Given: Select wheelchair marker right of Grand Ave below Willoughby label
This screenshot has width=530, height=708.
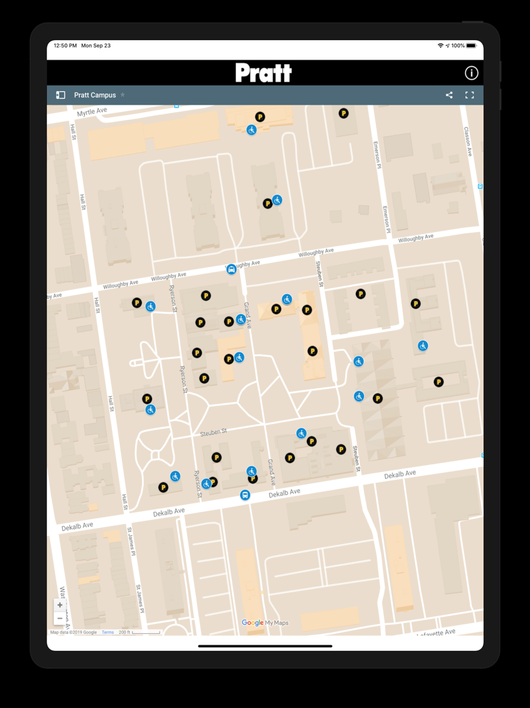Looking at the screenshot, I should click(x=287, y=299).
